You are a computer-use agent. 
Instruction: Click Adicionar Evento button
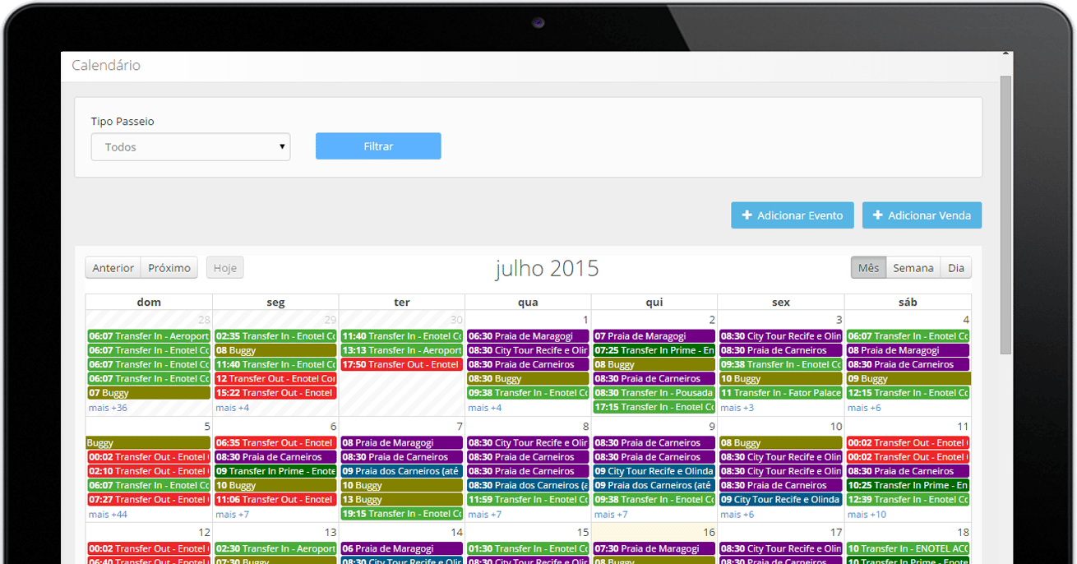coord(793,215)
